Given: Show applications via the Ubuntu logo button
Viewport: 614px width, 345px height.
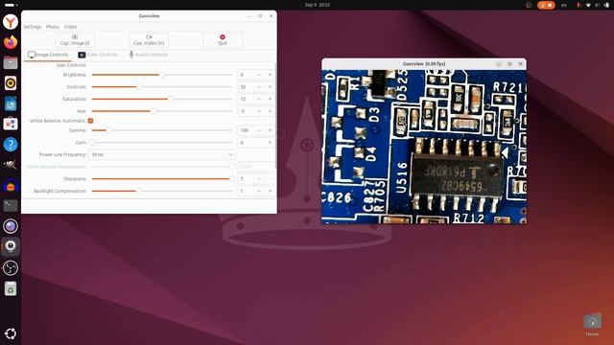Looking at the screenshot, I should tap(11, 333).
